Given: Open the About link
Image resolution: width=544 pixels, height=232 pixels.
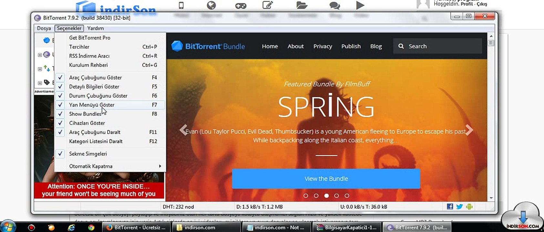Looking at the screenshot, I should (x=296, y=46).
